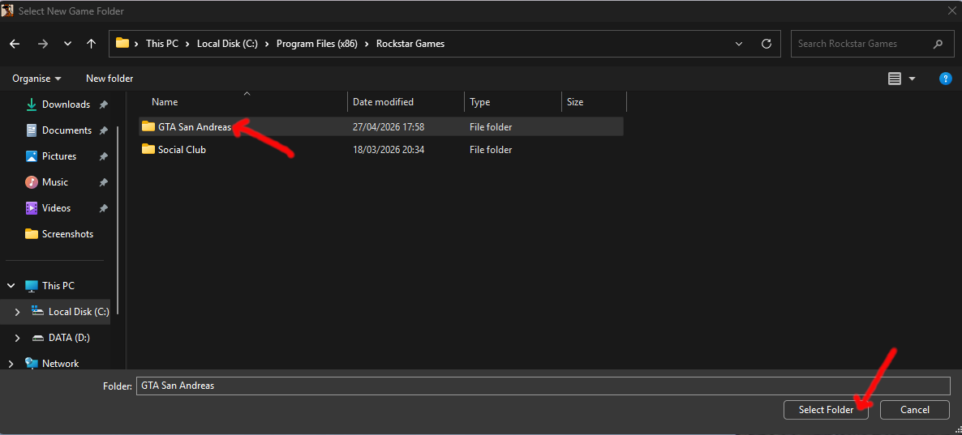The image size is (962, 435).
Task: Select This PC in the navigation tree
Action: 58,285
